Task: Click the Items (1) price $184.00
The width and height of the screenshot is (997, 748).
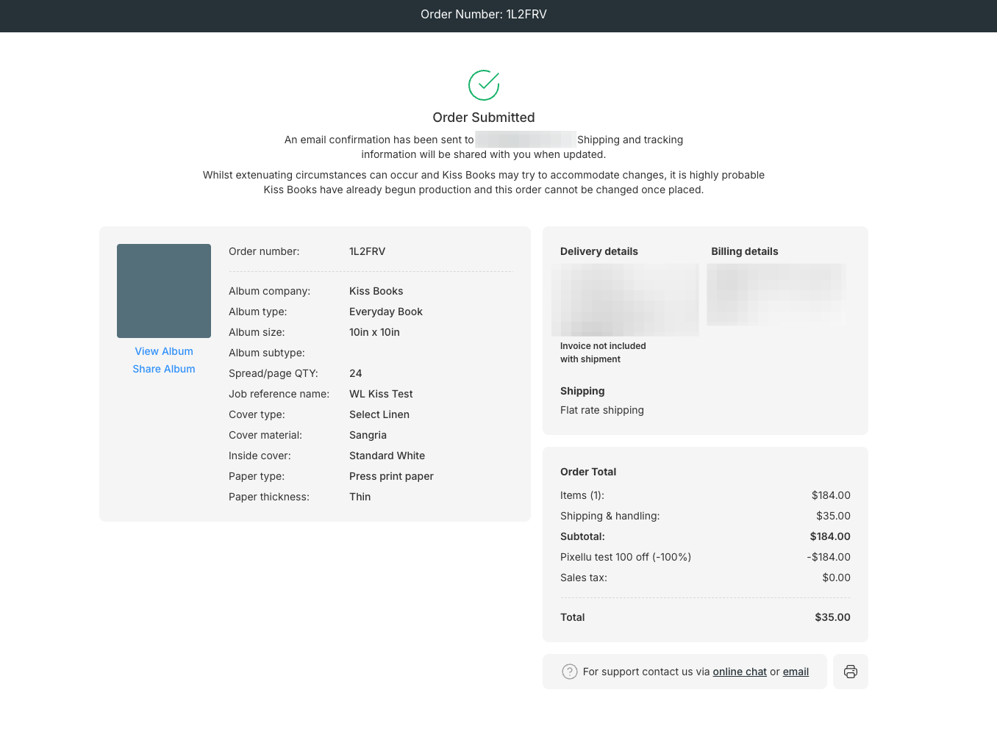Action: click(x=831, y=495)
